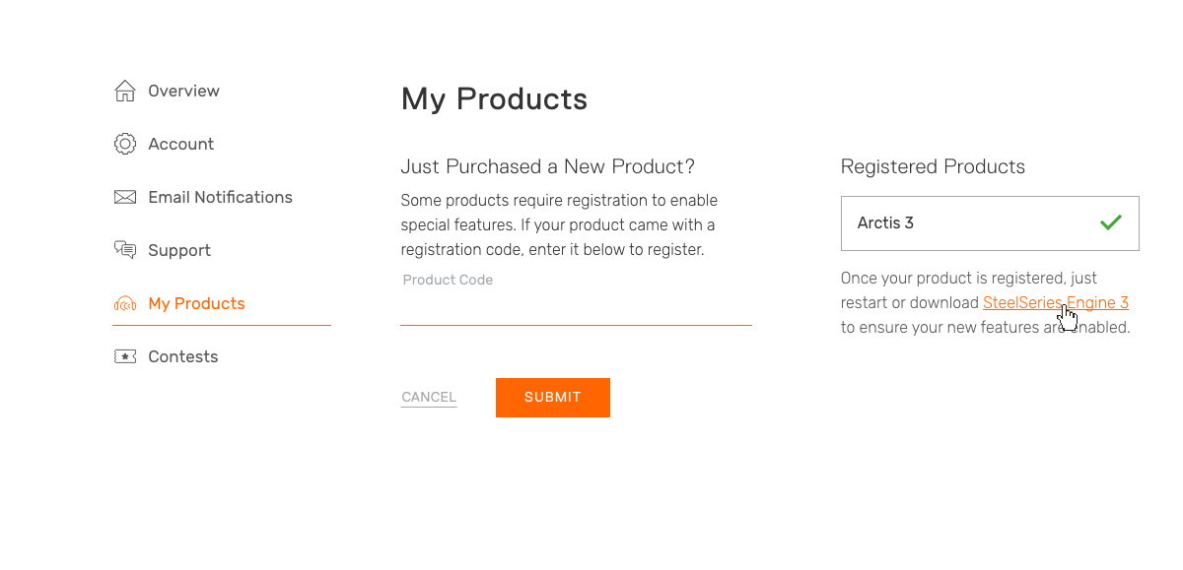1183x570 pixels.
Task: Click the house icon beside Overview
Action: point(125,91)
